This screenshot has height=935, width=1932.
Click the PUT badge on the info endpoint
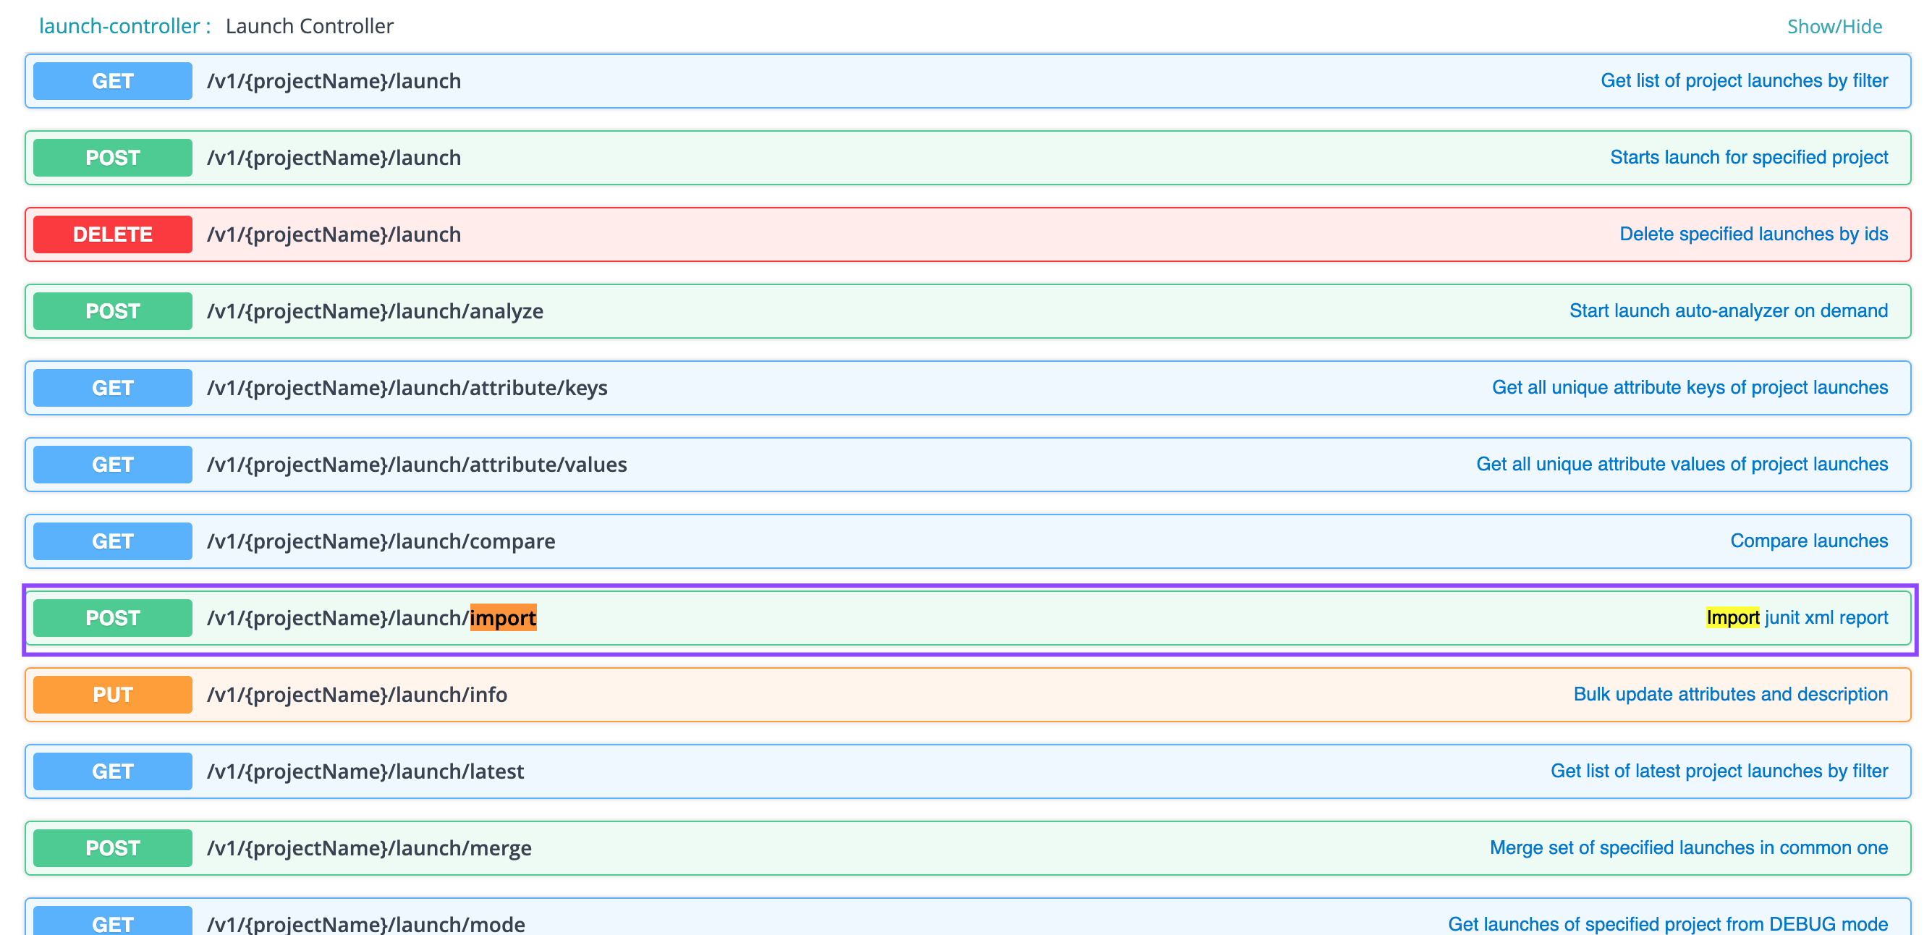tap(111, 694)
